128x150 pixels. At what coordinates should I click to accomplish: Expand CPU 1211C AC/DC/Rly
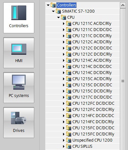pyautogui.click(x=64, y=24)
